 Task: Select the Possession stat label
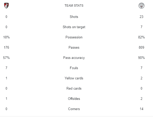(x=74, y=37)
